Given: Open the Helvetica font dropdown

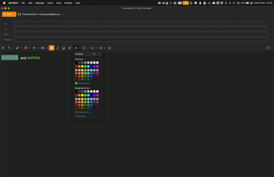Looking at the screenshot, I should click(83, 54).
